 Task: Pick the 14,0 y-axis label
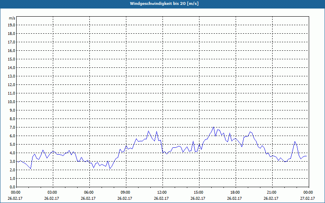(x=11, y=67)
